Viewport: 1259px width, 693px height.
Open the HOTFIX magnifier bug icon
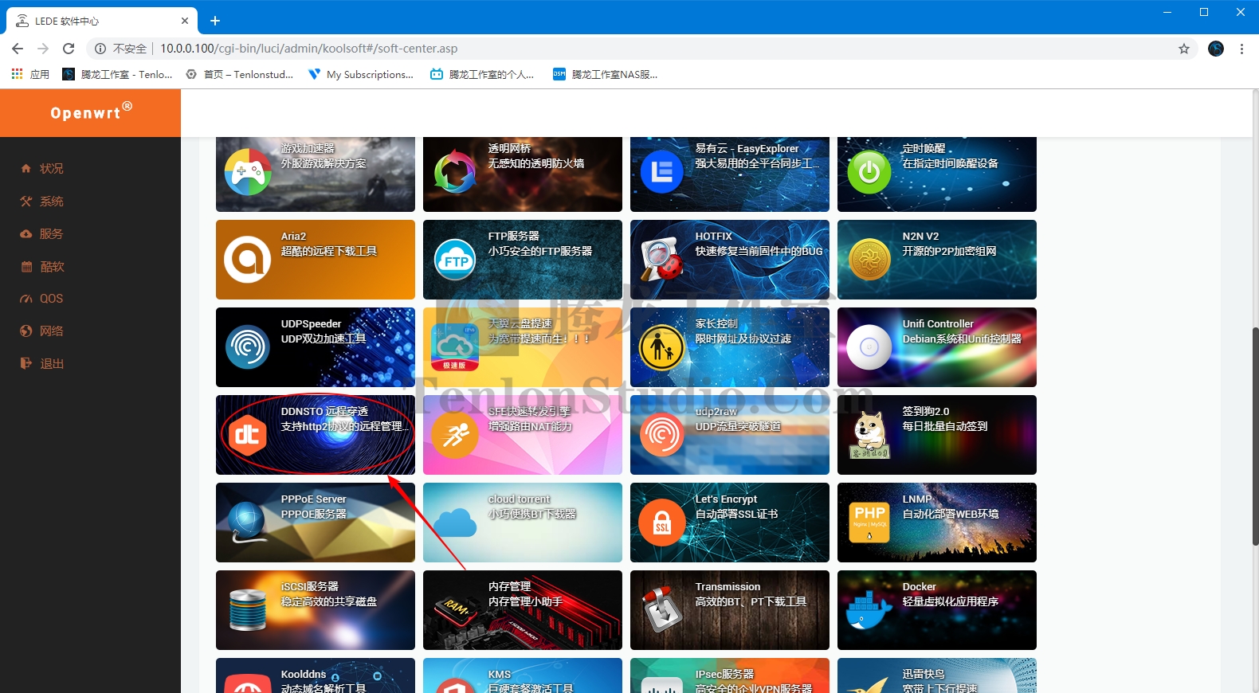coord(662,260)
